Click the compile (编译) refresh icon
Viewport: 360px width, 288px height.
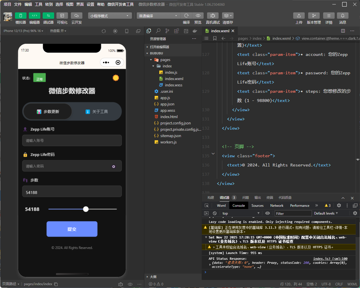coord(186,16)
